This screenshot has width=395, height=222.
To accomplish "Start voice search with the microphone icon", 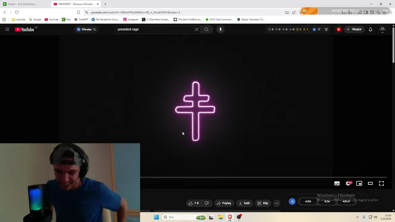I will pos(220,29).
